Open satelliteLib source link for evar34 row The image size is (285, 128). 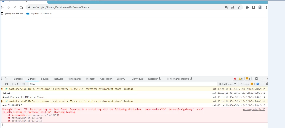click(x=239, y=105)
